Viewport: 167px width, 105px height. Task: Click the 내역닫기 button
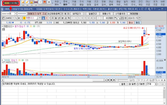[77, 14]
